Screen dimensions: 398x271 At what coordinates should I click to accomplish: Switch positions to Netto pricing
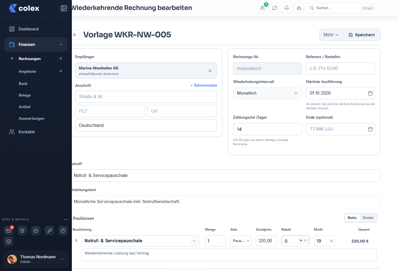coord(352,218)
